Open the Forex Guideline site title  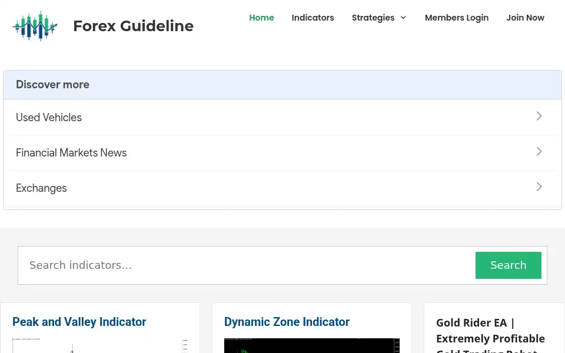coord(134,26)
